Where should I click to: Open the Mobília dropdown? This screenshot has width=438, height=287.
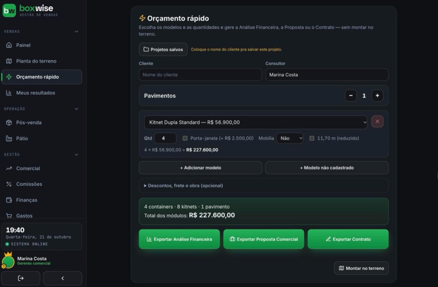click(289, 138)
